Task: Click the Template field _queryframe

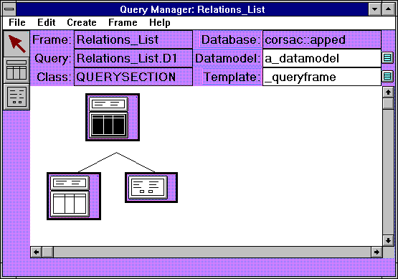Action: point(322,77)
